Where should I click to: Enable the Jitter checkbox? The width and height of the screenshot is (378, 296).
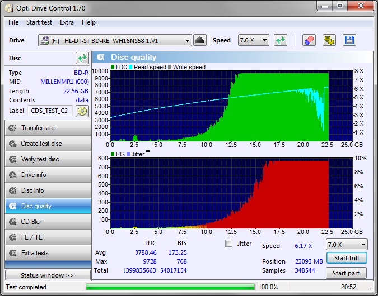point(228,244)
